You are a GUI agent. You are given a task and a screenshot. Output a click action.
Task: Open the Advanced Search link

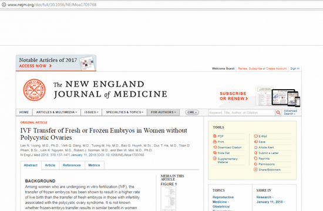click(x=290, y=113)
